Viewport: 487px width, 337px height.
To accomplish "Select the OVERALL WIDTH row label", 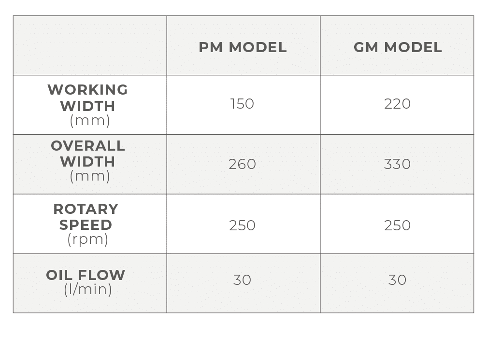I will pyautogui.click(x=88, y=154).
